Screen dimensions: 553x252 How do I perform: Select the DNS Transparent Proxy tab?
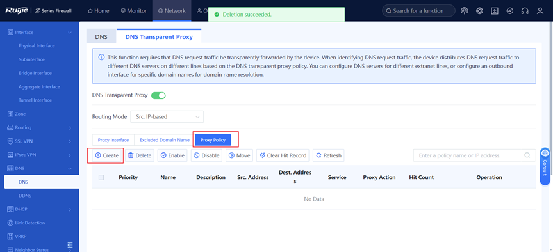(x=159, y=36)
